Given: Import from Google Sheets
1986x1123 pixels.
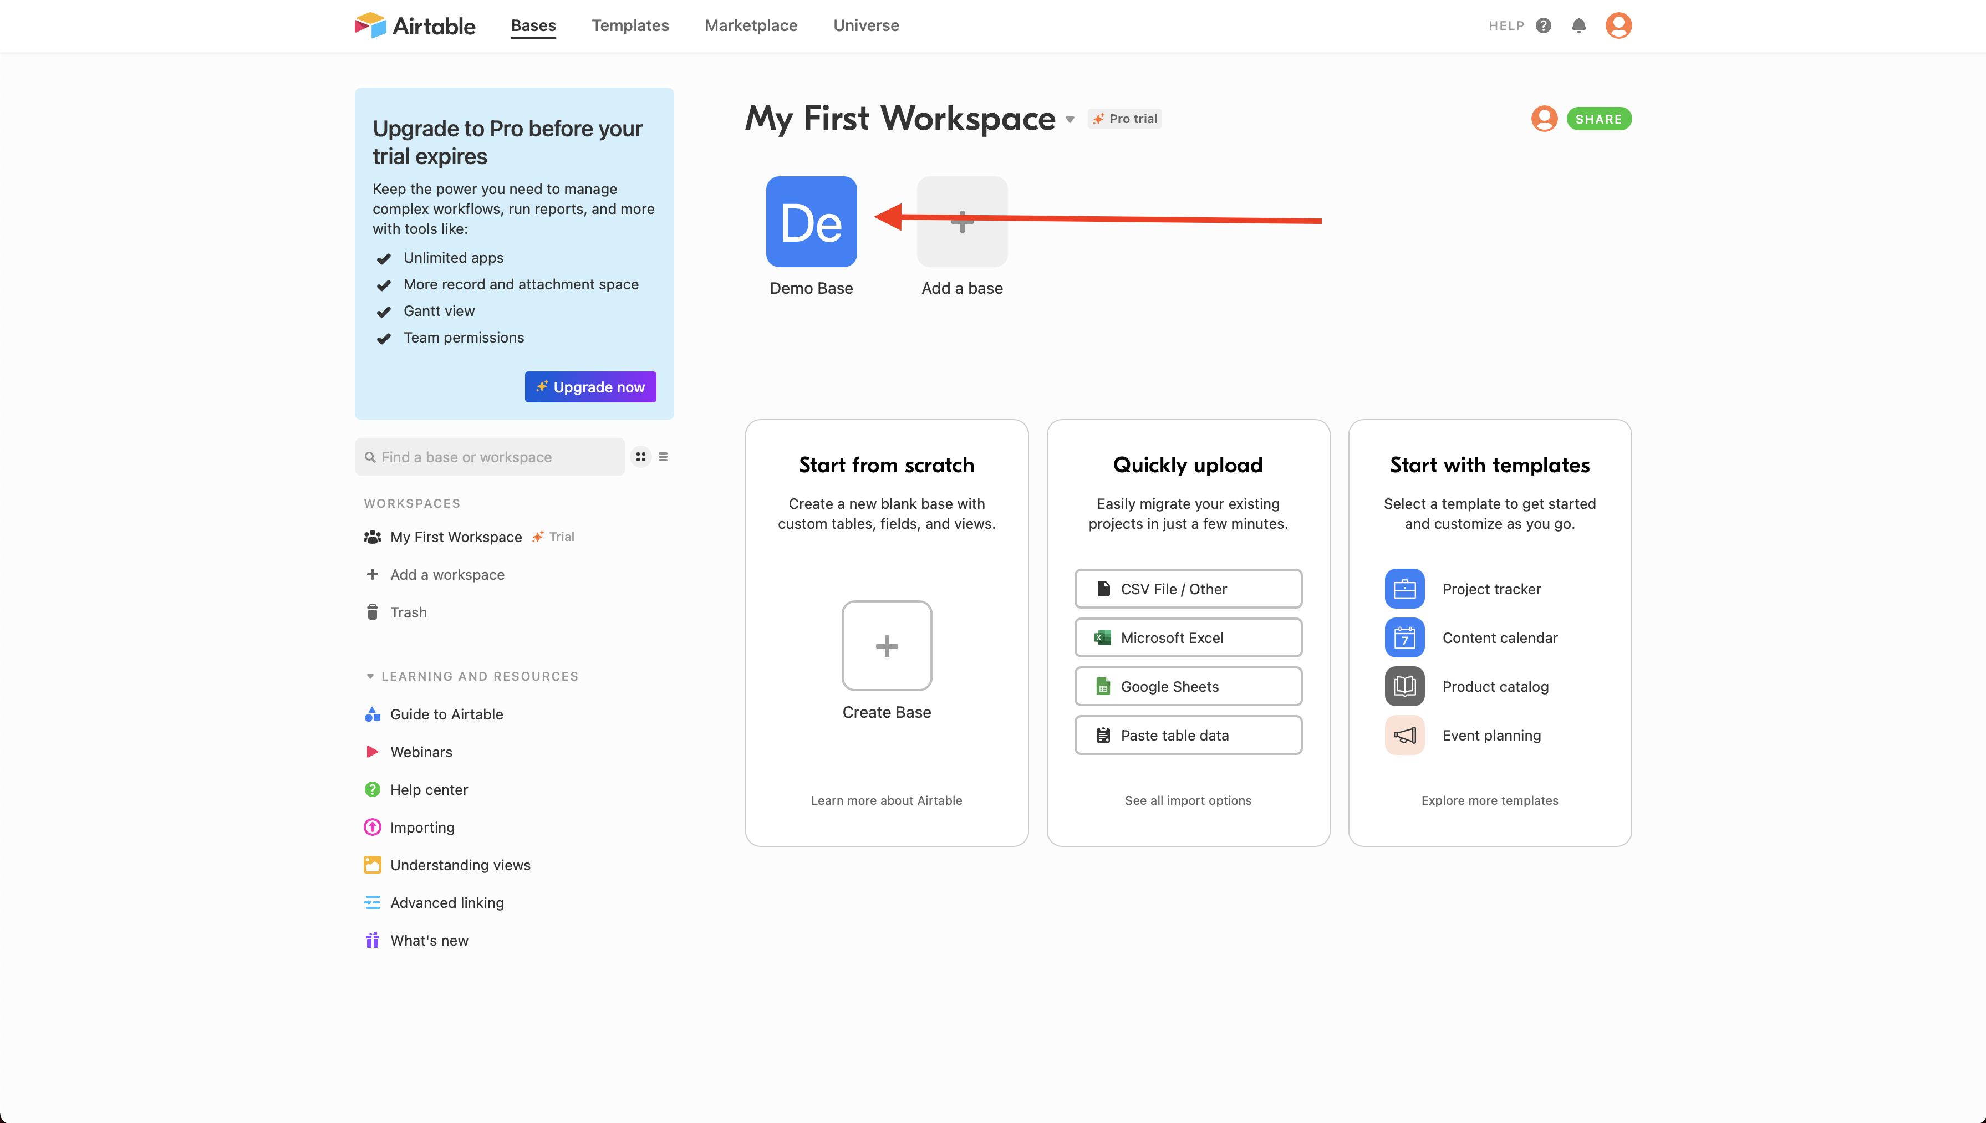Looking at the screenshot, I should click(1189, 686).
